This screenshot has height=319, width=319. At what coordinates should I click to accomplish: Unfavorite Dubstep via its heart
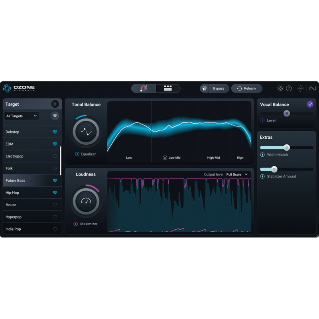coord(55,132)
